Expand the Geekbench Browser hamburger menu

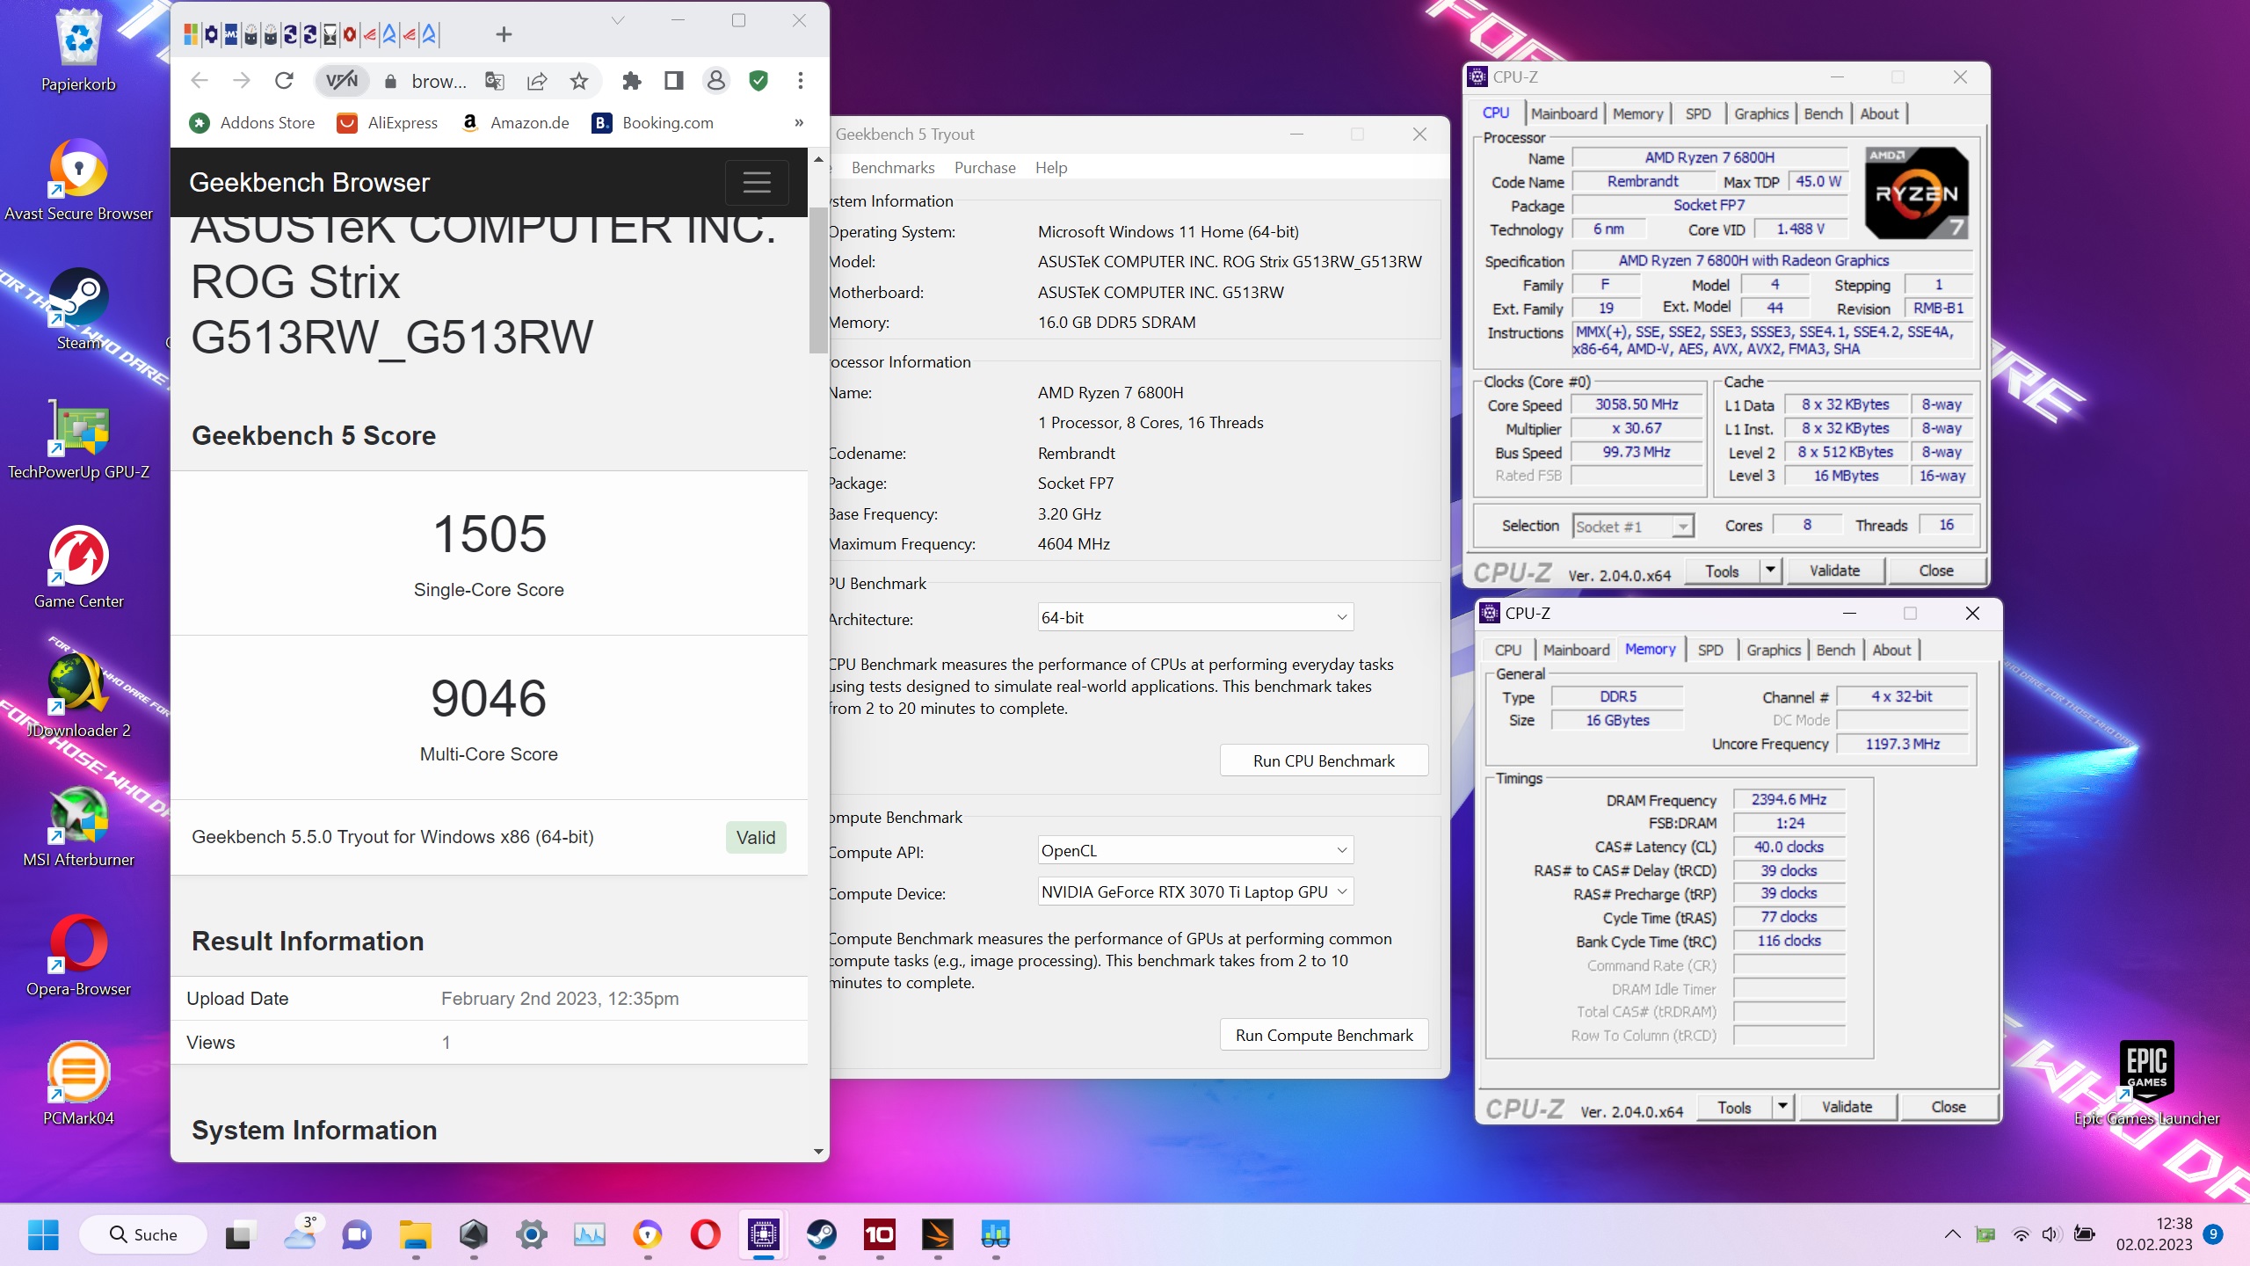[x=757, y=182]
